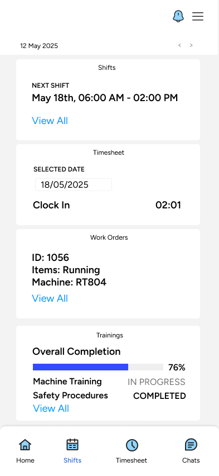219x476 pixels.
Task: View all work orders link
Action: [x=50, y=298]
